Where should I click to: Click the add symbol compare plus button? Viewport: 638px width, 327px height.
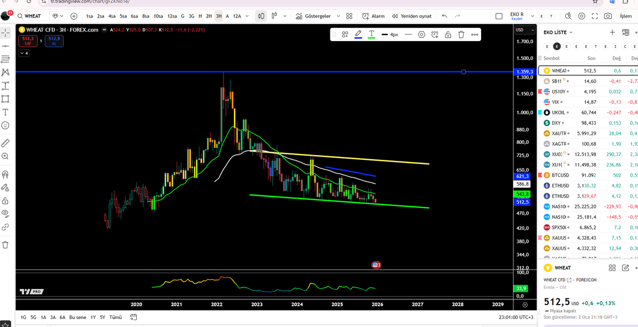pos(73,17)
